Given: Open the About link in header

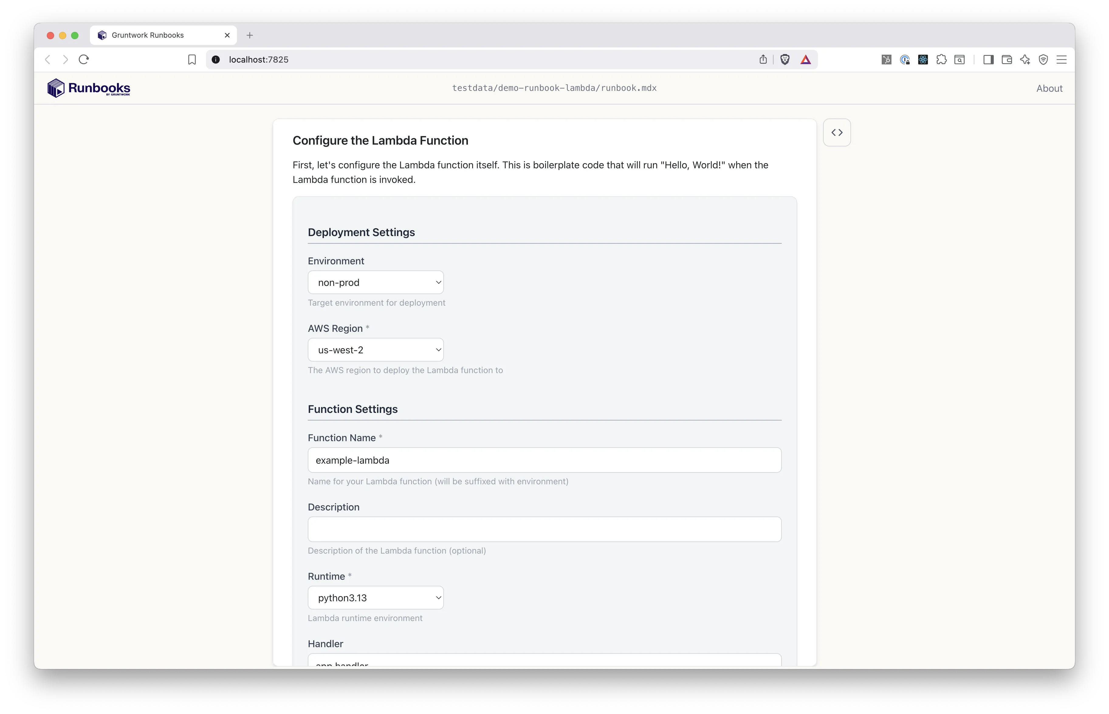Looking at the screenshot, I should point(1049,88).
